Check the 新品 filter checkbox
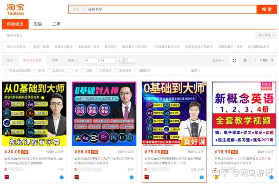This screenshot has height=184, width=279. [36, 70]
